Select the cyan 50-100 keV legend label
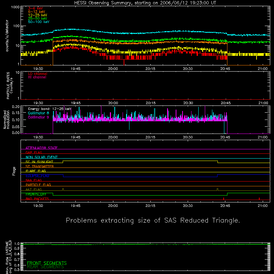274x274 pixels. pos(39,22)
